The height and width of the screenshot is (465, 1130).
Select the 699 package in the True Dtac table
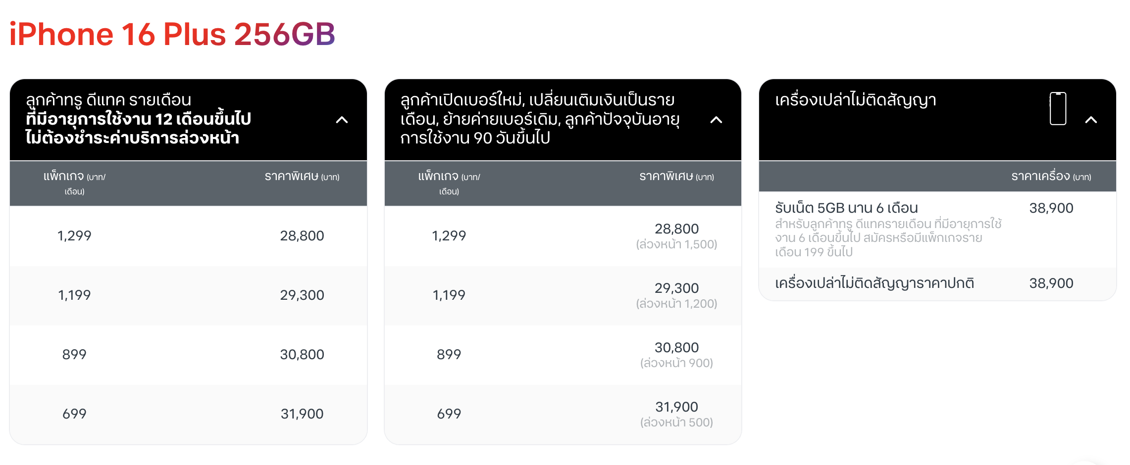point(74,414)
